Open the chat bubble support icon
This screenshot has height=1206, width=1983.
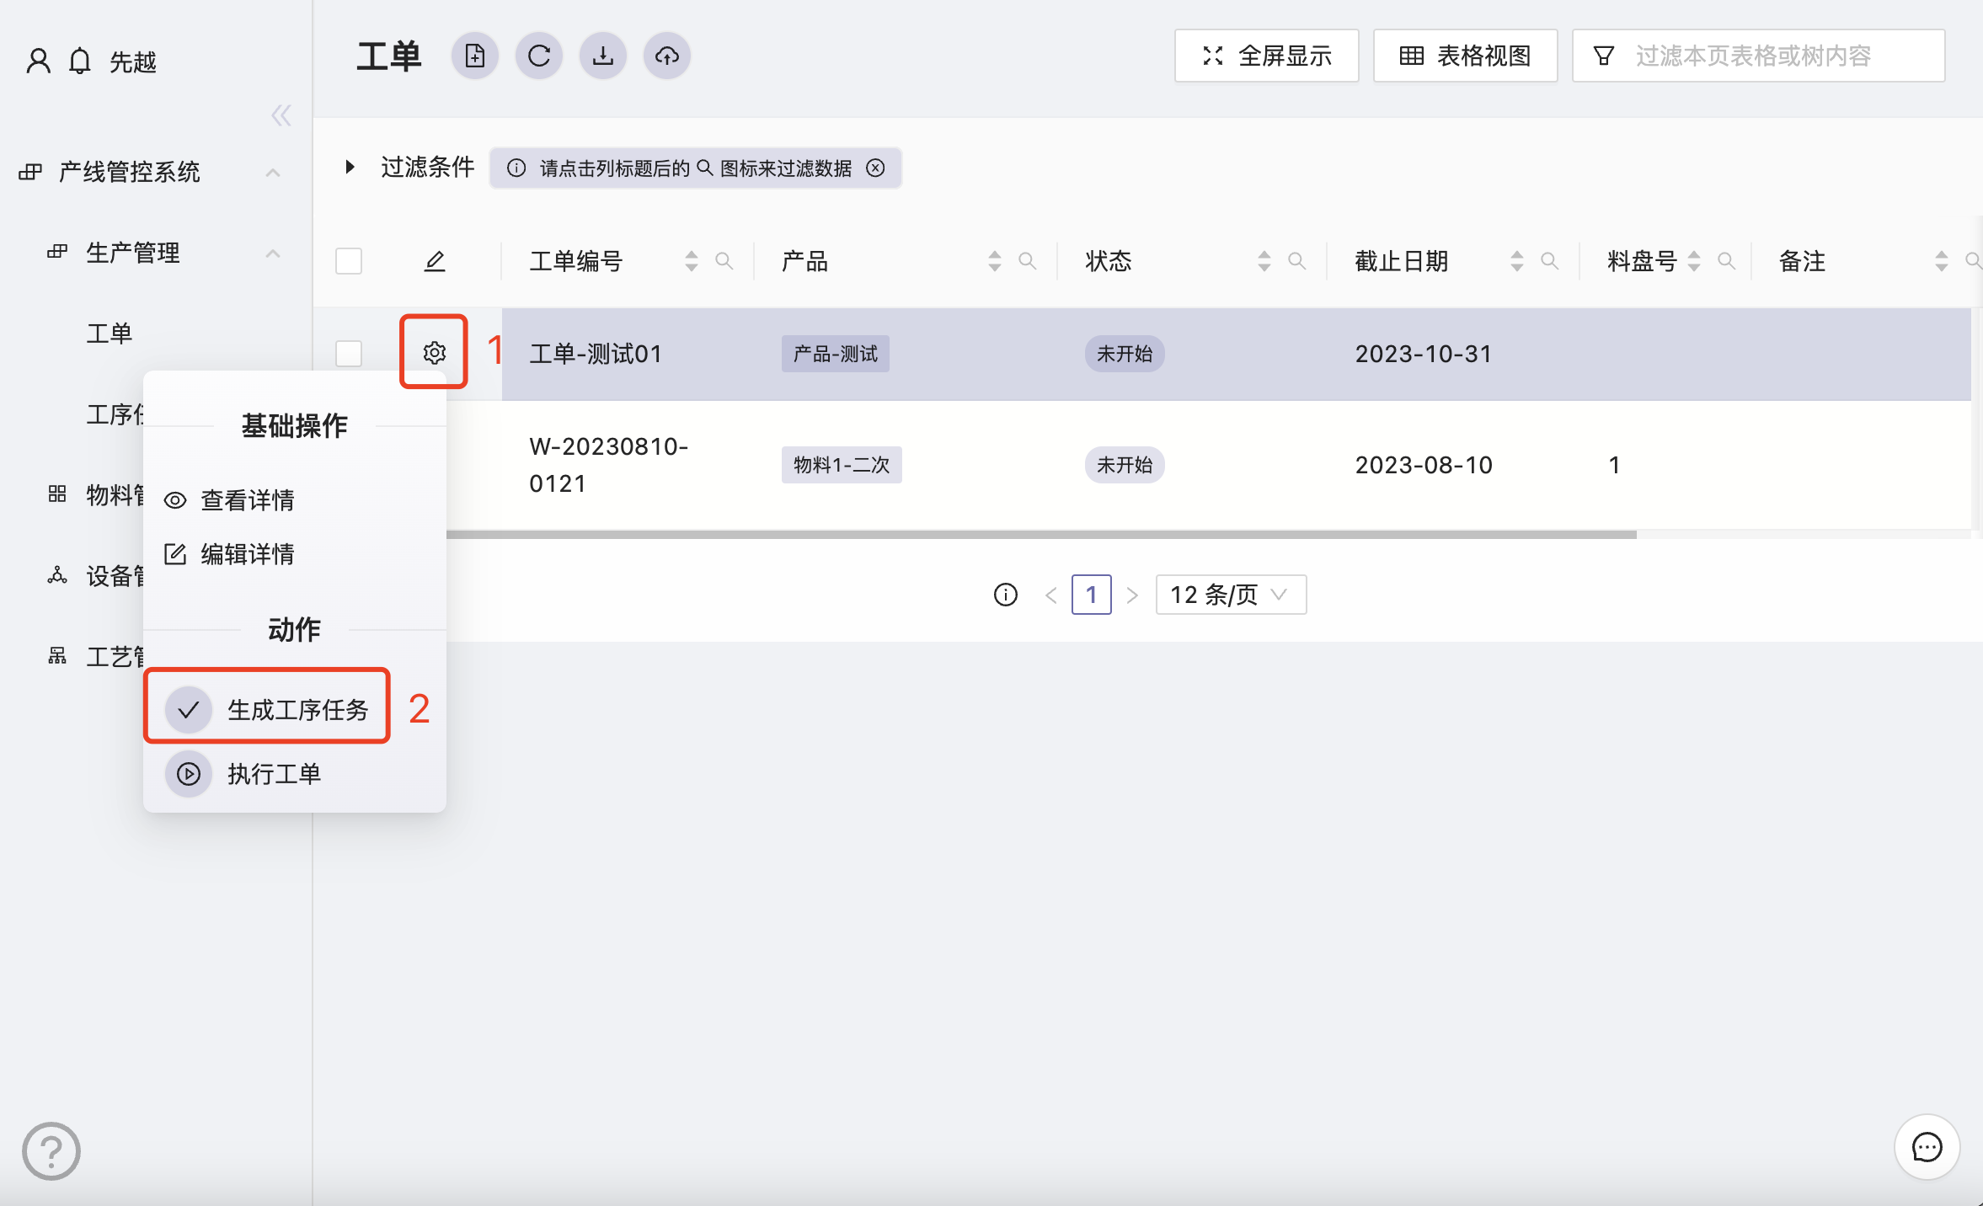tap(1927, 1147)
